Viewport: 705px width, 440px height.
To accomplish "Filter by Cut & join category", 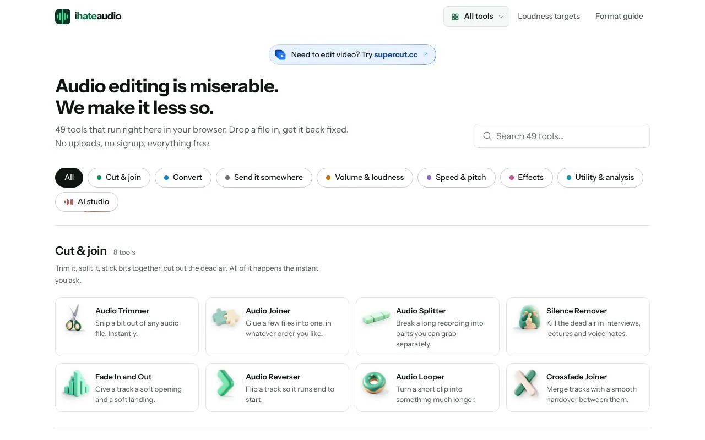I will [119, 178].
